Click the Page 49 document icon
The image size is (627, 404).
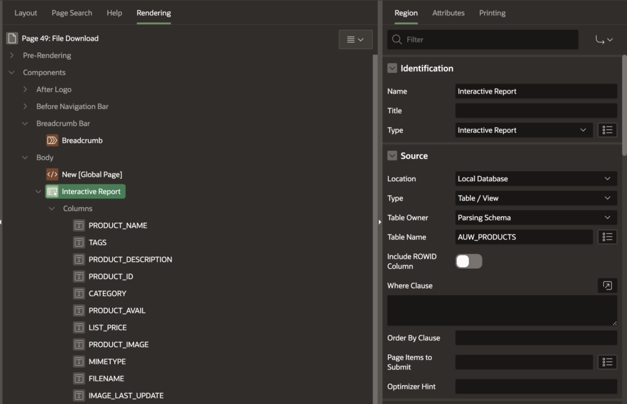(11, 38)
